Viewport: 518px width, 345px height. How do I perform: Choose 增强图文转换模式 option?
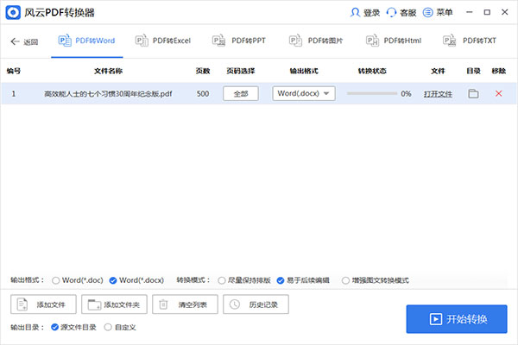(x=345, y=280)
